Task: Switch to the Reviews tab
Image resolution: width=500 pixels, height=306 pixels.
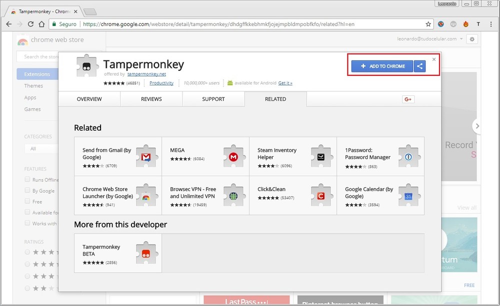Action: (151, 99)
